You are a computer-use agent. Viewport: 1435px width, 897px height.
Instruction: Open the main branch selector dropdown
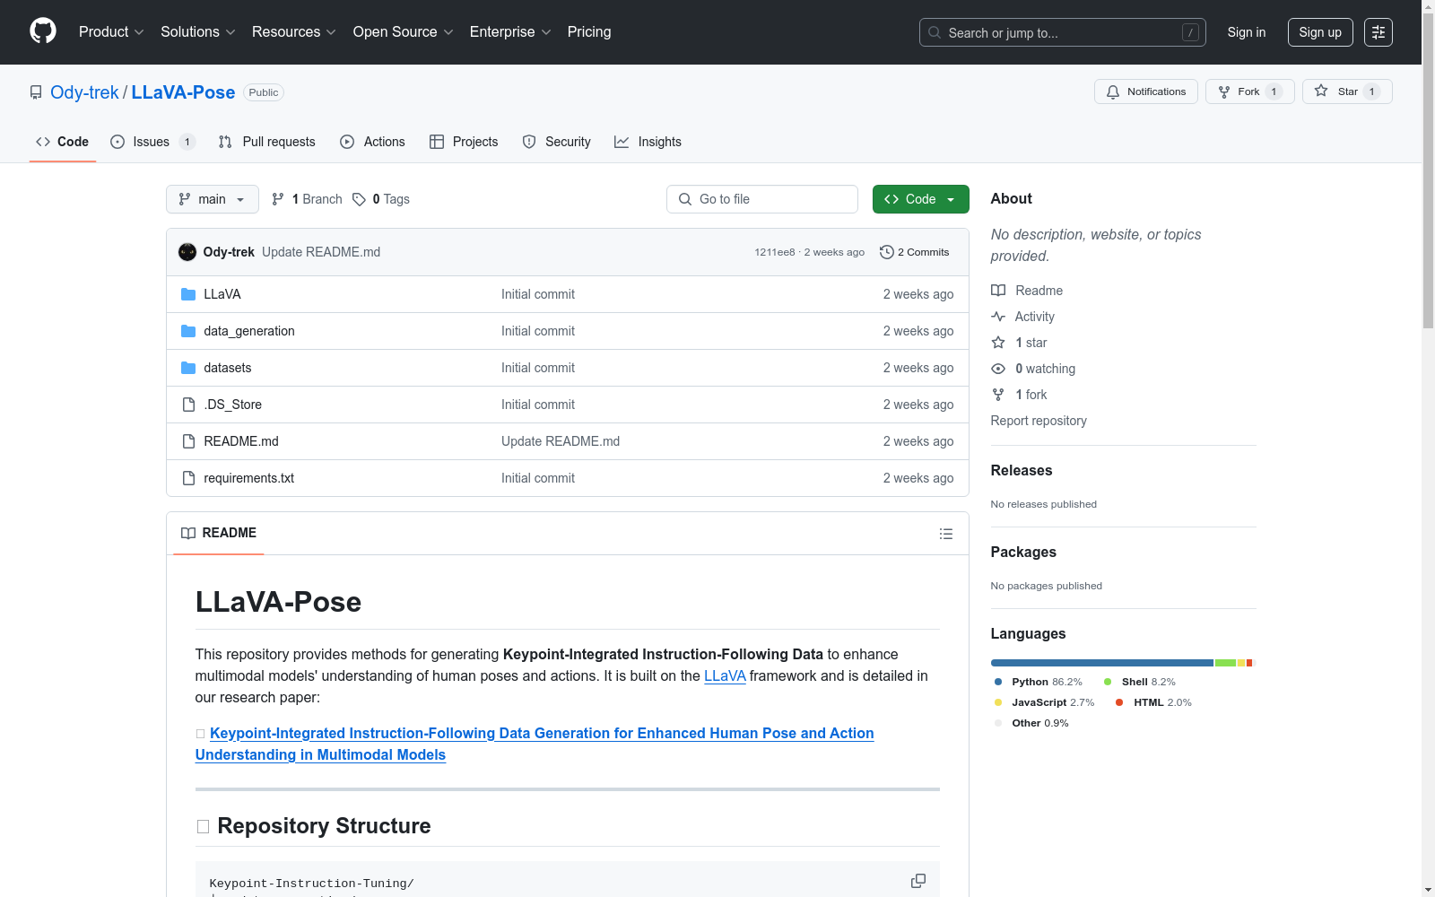point(213,199)
